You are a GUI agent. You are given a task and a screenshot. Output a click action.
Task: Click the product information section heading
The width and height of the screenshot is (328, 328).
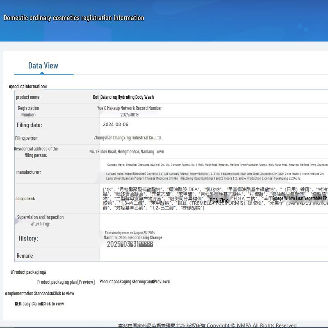28,87
